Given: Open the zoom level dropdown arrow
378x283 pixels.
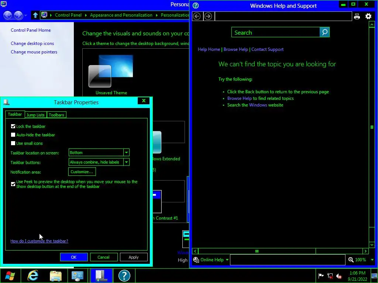Looking at the screenshot, I should coord(372,260).
